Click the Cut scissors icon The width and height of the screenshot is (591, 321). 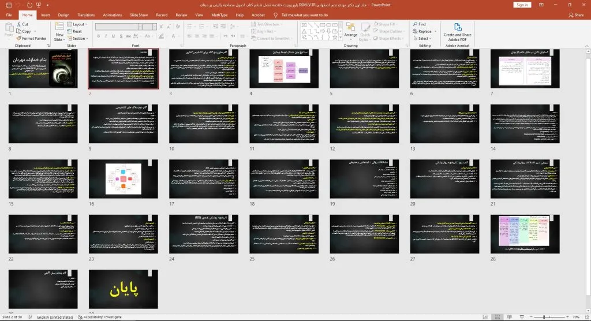coord(19,24)
